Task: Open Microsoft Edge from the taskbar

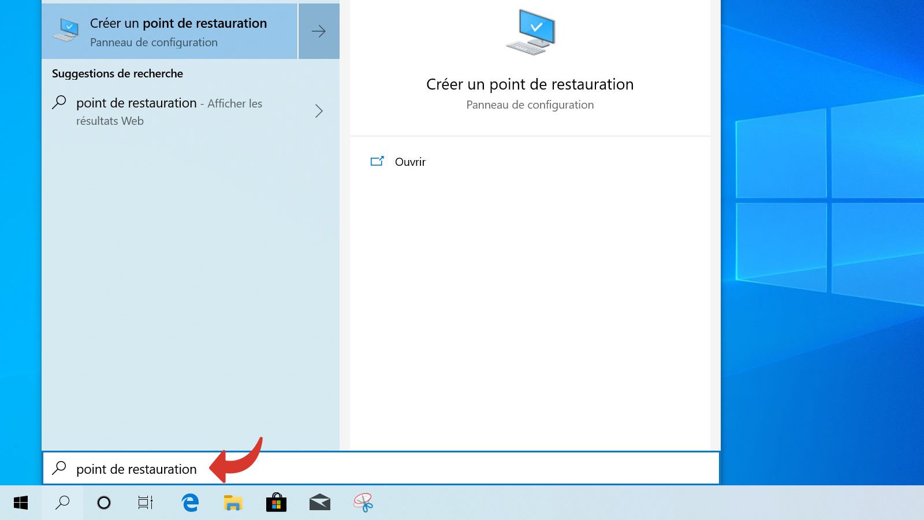Action: (x=189, y=503)
